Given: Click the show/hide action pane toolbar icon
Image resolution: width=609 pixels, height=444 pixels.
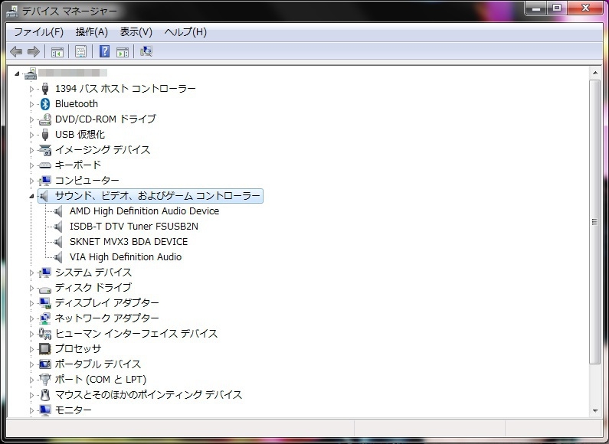Looking at the screenshot, I should pos(123,51).
